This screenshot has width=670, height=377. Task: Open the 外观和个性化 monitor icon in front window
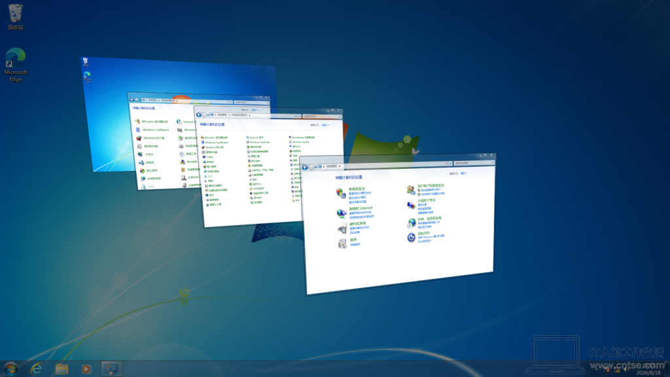[411, 205]
